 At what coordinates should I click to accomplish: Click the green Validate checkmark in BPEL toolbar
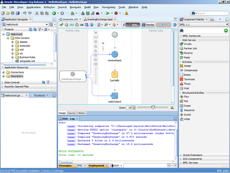(x=61, y=25)
